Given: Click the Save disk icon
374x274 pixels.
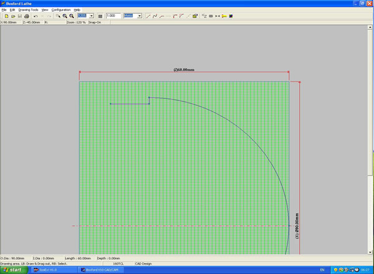Looking at the screenshot, I should [x=19, y=16].
